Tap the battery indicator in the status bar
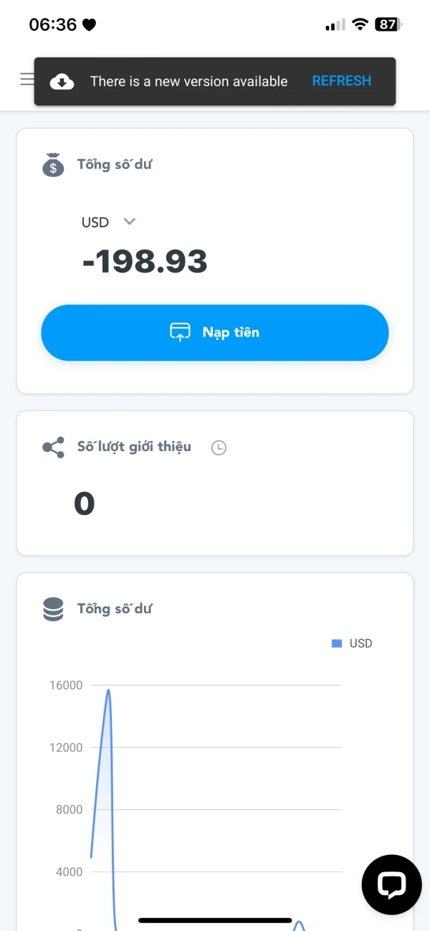This screenshot has width=430, height=931. click(388, 24)
